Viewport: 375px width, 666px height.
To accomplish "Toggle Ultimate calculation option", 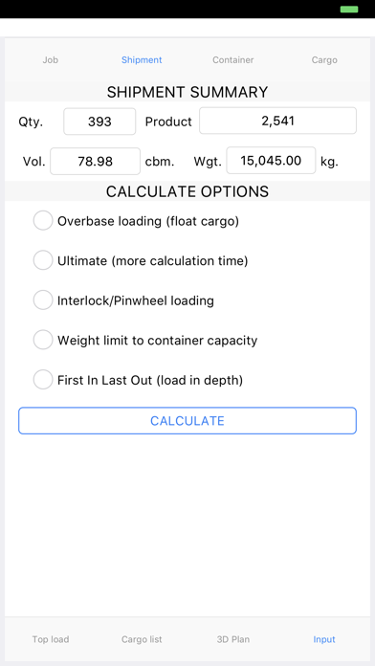I will (43, 260).
